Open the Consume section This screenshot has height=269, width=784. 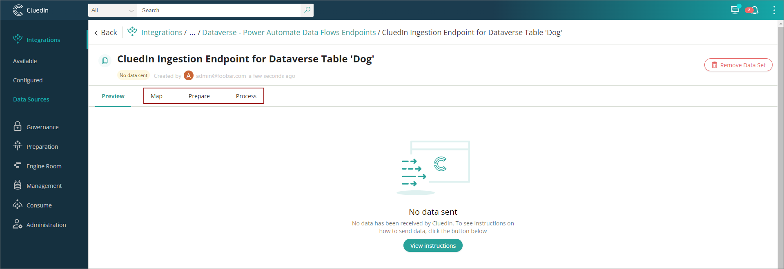[x=39, y=205]
